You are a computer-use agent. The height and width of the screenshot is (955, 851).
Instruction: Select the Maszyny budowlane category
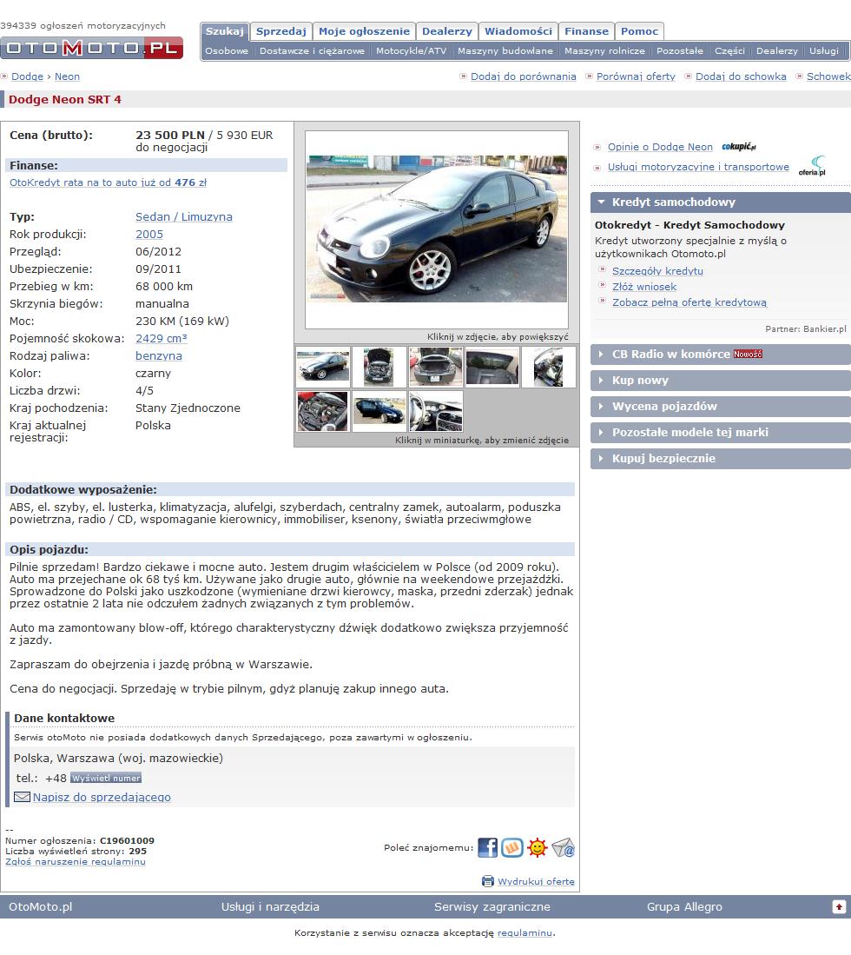(505, 50)
